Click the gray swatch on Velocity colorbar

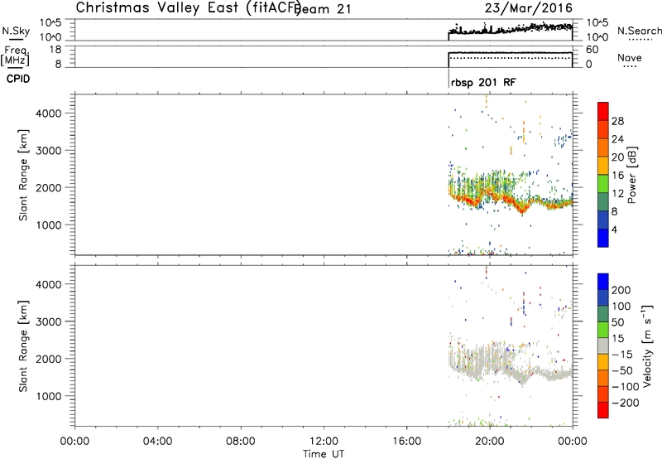pos(603,345)
